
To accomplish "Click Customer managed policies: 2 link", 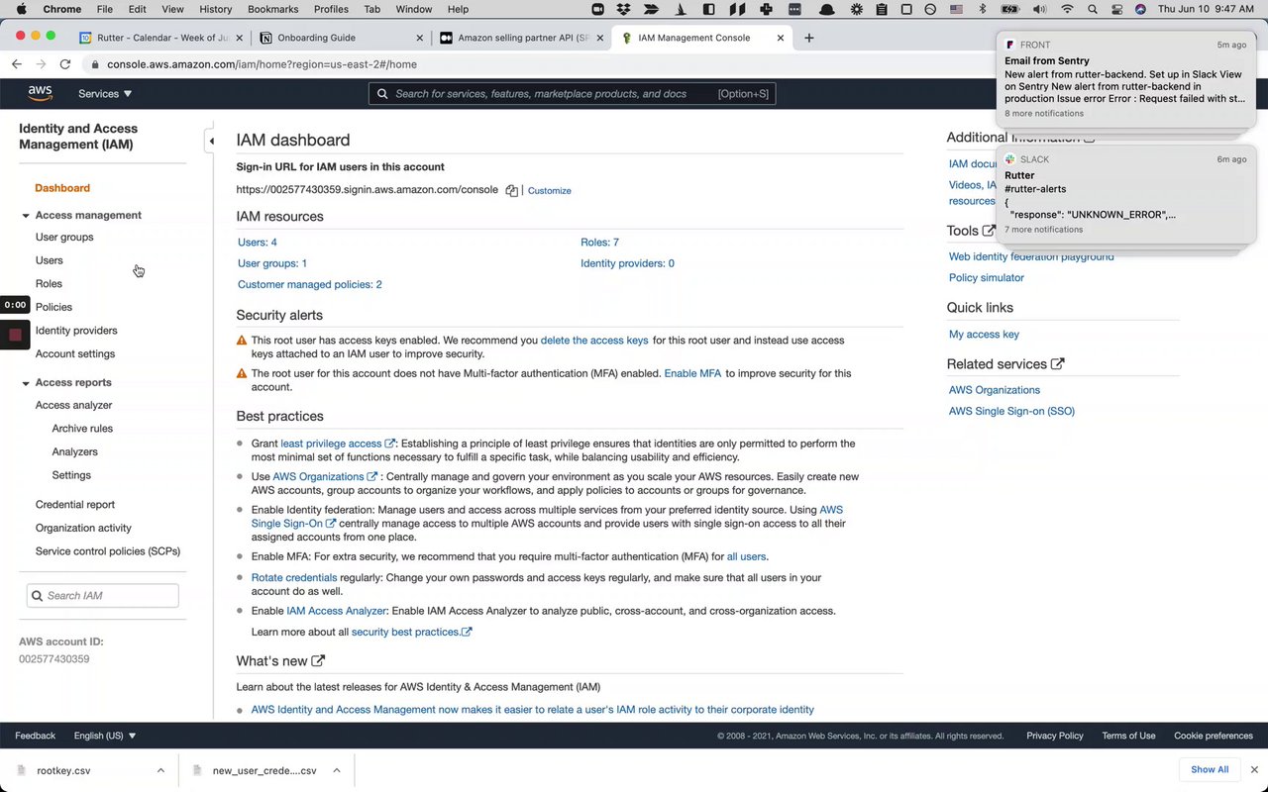I will [310, 284].
